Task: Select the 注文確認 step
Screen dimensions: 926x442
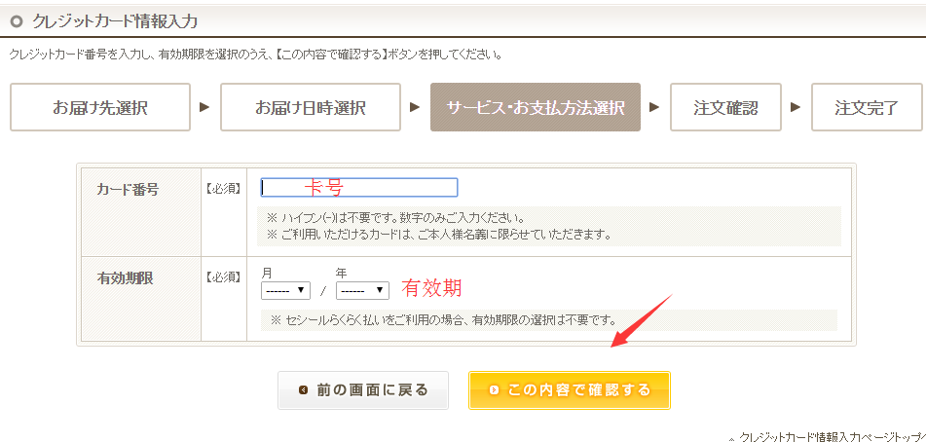Action: [725, 107]
